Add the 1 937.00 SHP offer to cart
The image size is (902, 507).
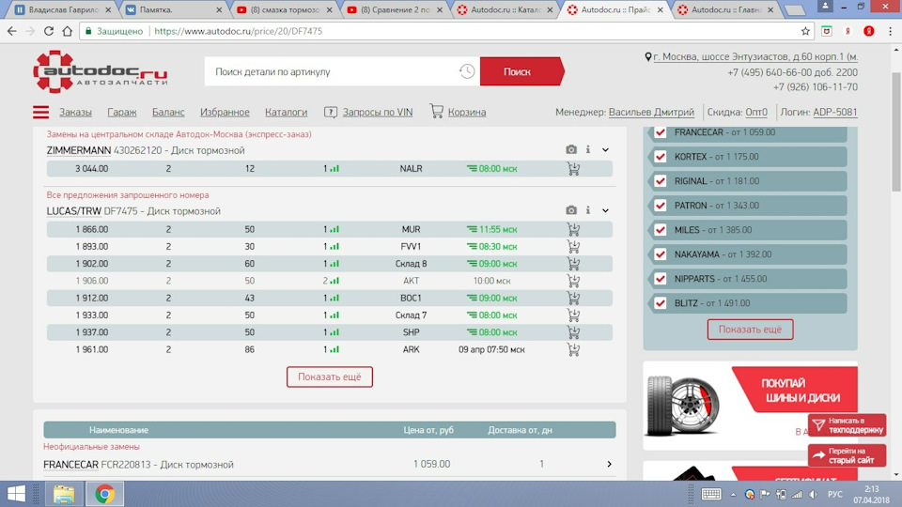point(573,332)
